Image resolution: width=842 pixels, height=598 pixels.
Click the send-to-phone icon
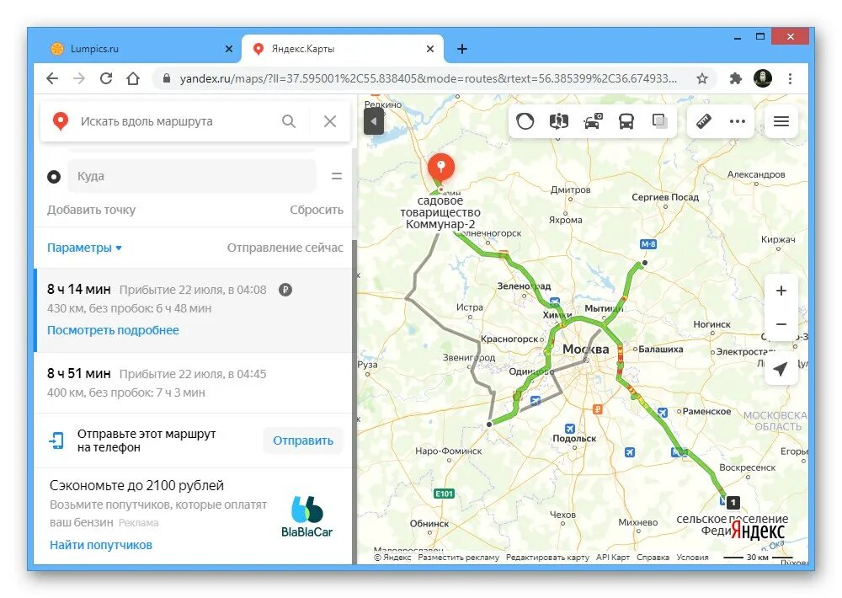coord(56,440)
